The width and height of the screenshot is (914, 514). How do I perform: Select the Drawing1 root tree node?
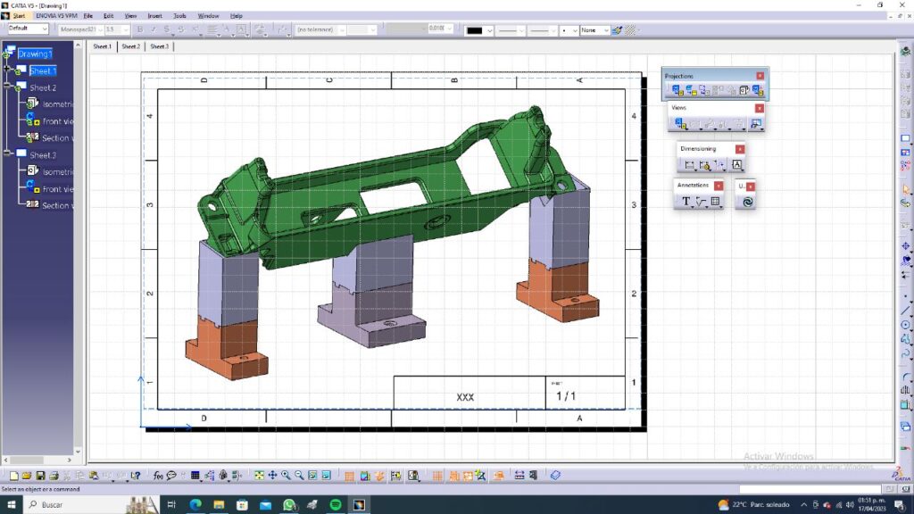[x=35, y=54]
